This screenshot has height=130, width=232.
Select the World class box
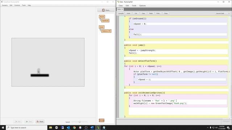(x=102, y=17)
